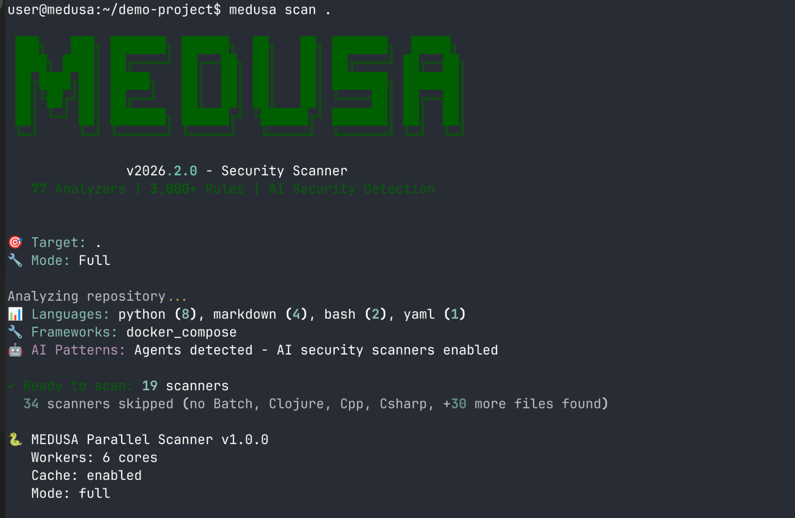The width and height of the screenshot is (795, 518).
Task: Click the 'medusa scan .' command text
Action: (280, 10)
